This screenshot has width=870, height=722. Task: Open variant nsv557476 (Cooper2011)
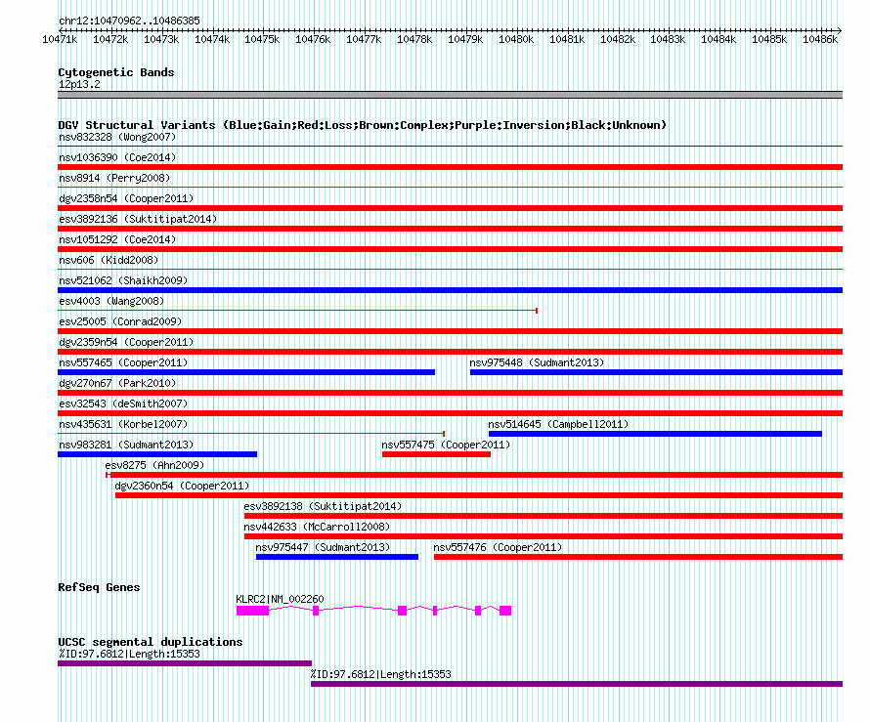498,547
